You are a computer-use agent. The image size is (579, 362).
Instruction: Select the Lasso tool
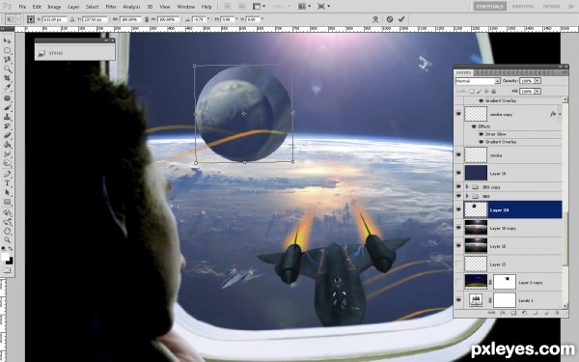8,60
